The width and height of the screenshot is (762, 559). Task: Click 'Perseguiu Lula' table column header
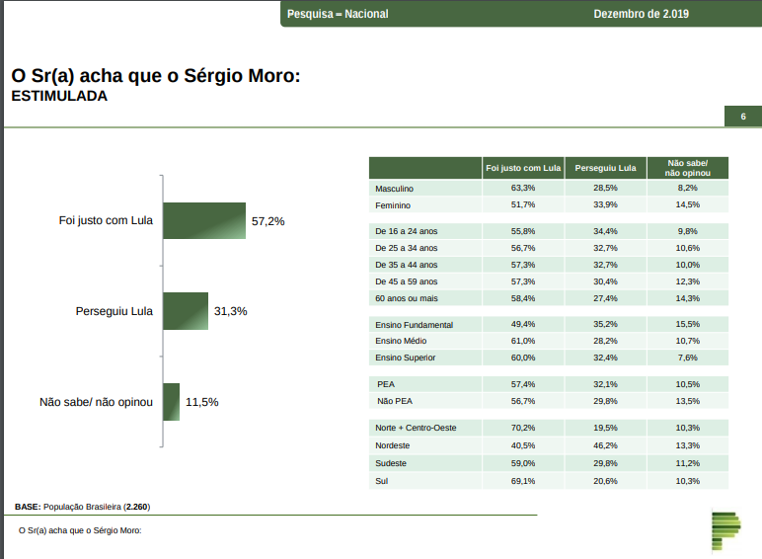[x=605, y=168]
